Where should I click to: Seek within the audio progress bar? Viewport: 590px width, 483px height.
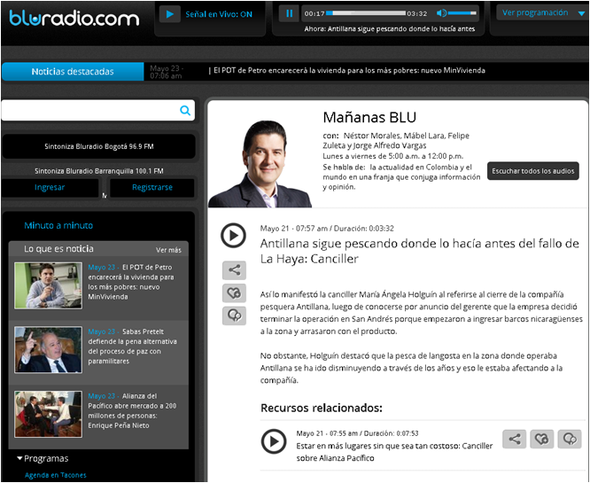366,13
